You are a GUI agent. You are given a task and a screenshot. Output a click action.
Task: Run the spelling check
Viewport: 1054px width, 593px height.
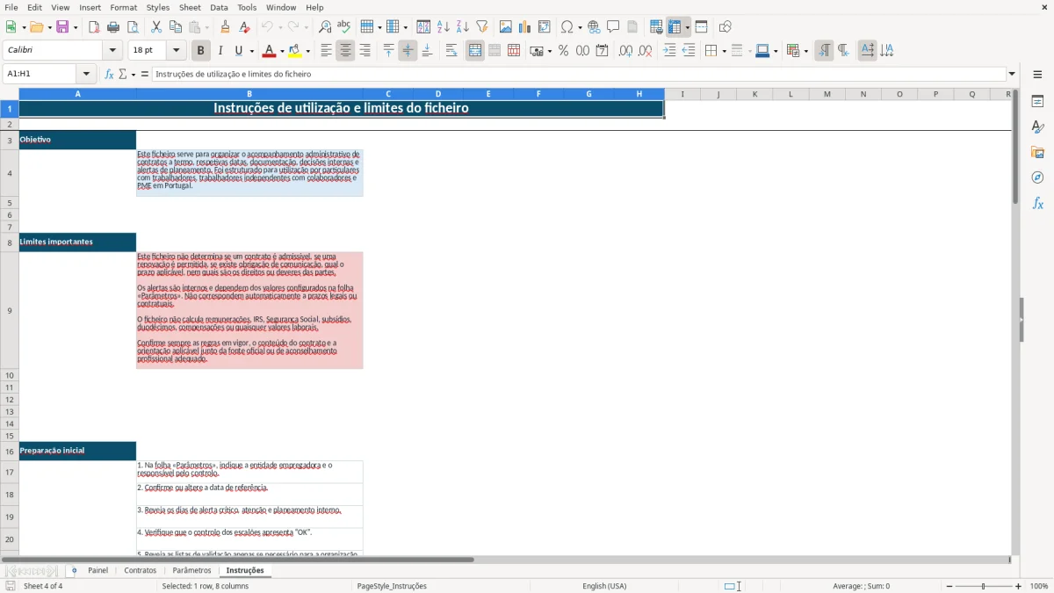(344, 27)
